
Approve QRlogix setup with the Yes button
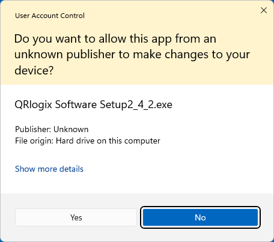point(76,217)
